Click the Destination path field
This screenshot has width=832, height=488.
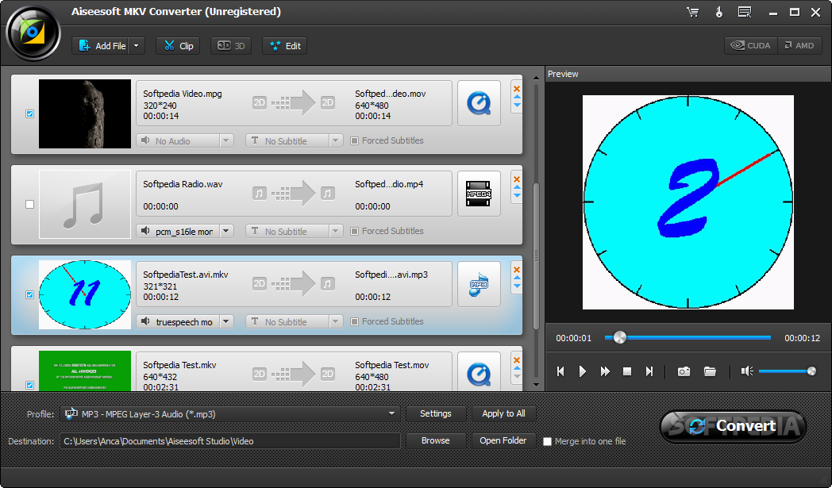[229, 441]
